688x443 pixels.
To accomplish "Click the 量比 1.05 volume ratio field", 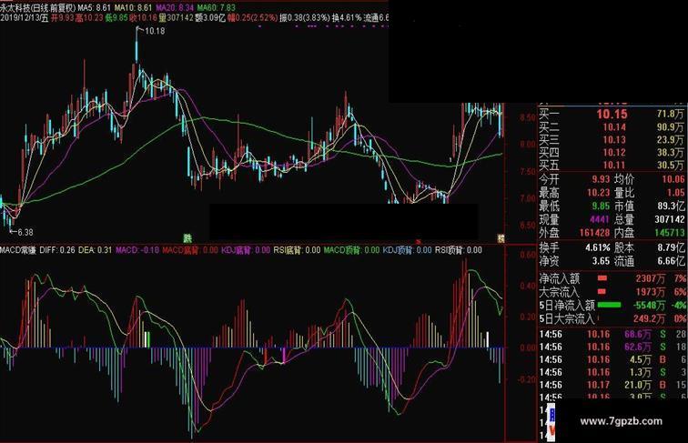I will (650, 192).
